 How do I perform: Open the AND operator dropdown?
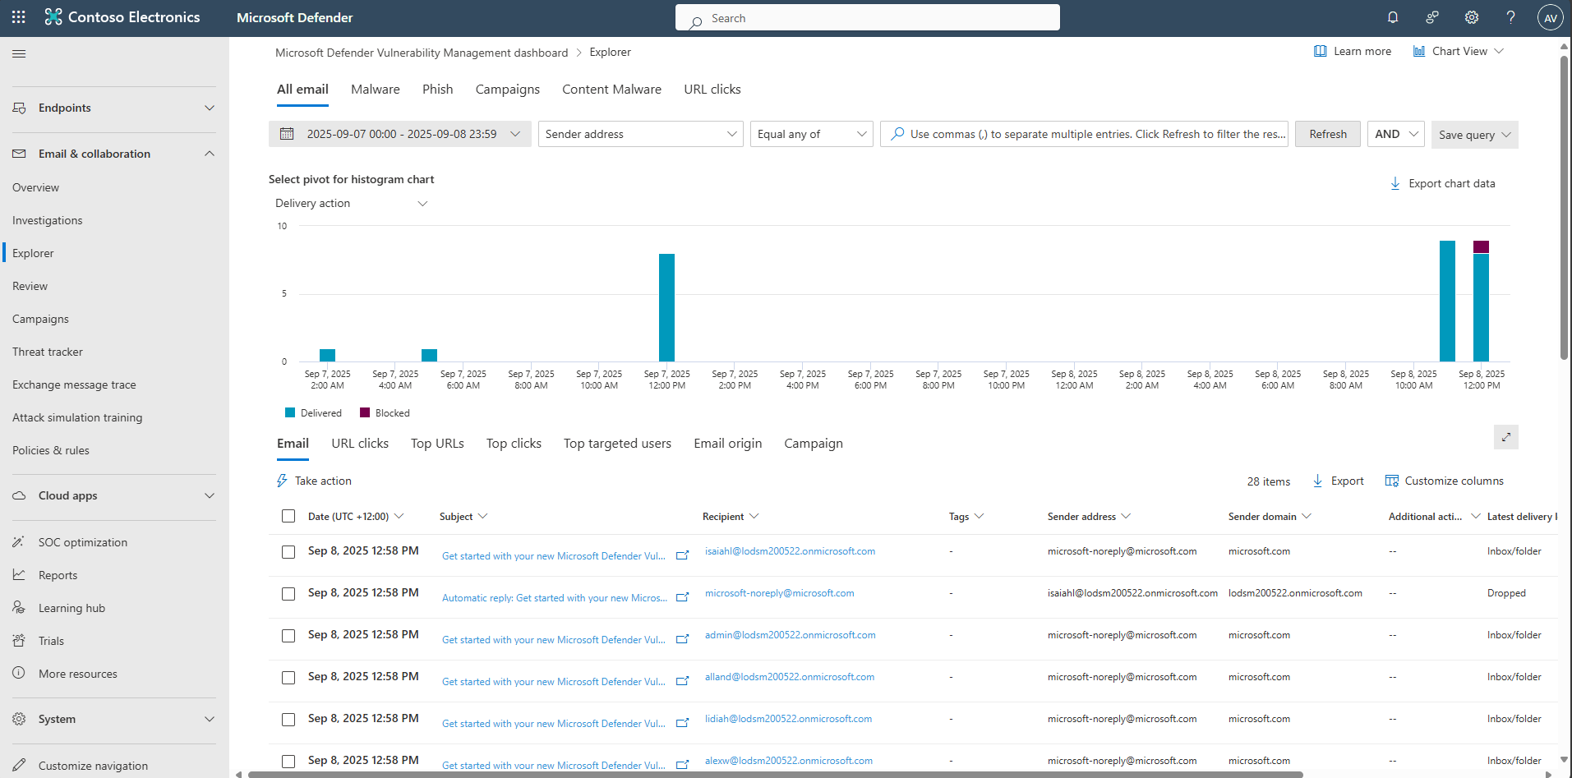click(1395, 134)
